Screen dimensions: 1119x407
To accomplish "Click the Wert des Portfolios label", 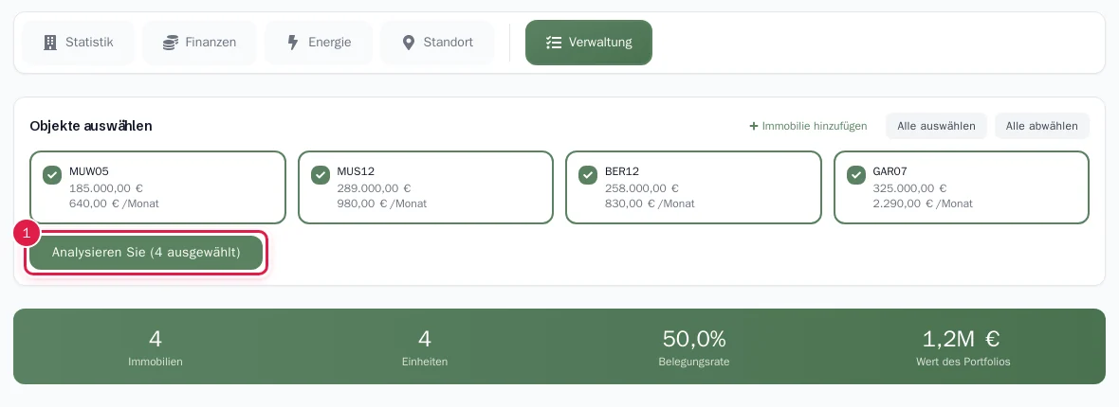I will (x=963, y=362).
